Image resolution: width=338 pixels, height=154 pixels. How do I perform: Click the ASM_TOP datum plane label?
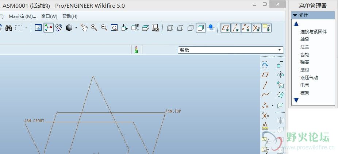click(173, 111)
